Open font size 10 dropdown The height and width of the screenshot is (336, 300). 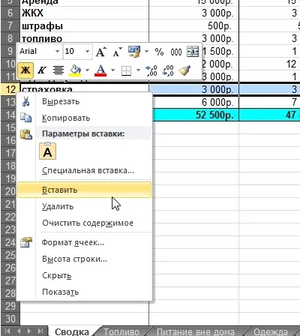(87, 52)
